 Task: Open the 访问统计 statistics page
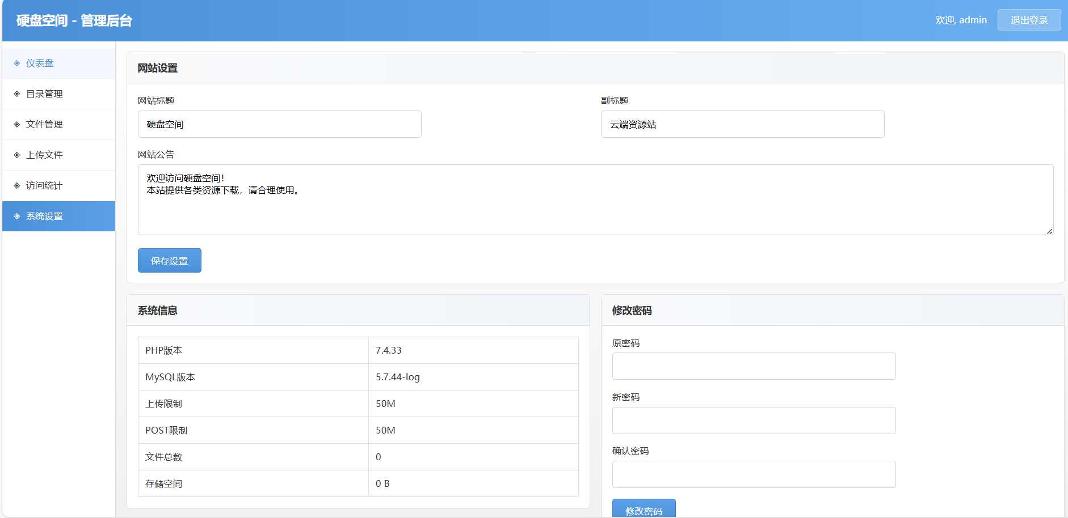click(x=44, y=186)
